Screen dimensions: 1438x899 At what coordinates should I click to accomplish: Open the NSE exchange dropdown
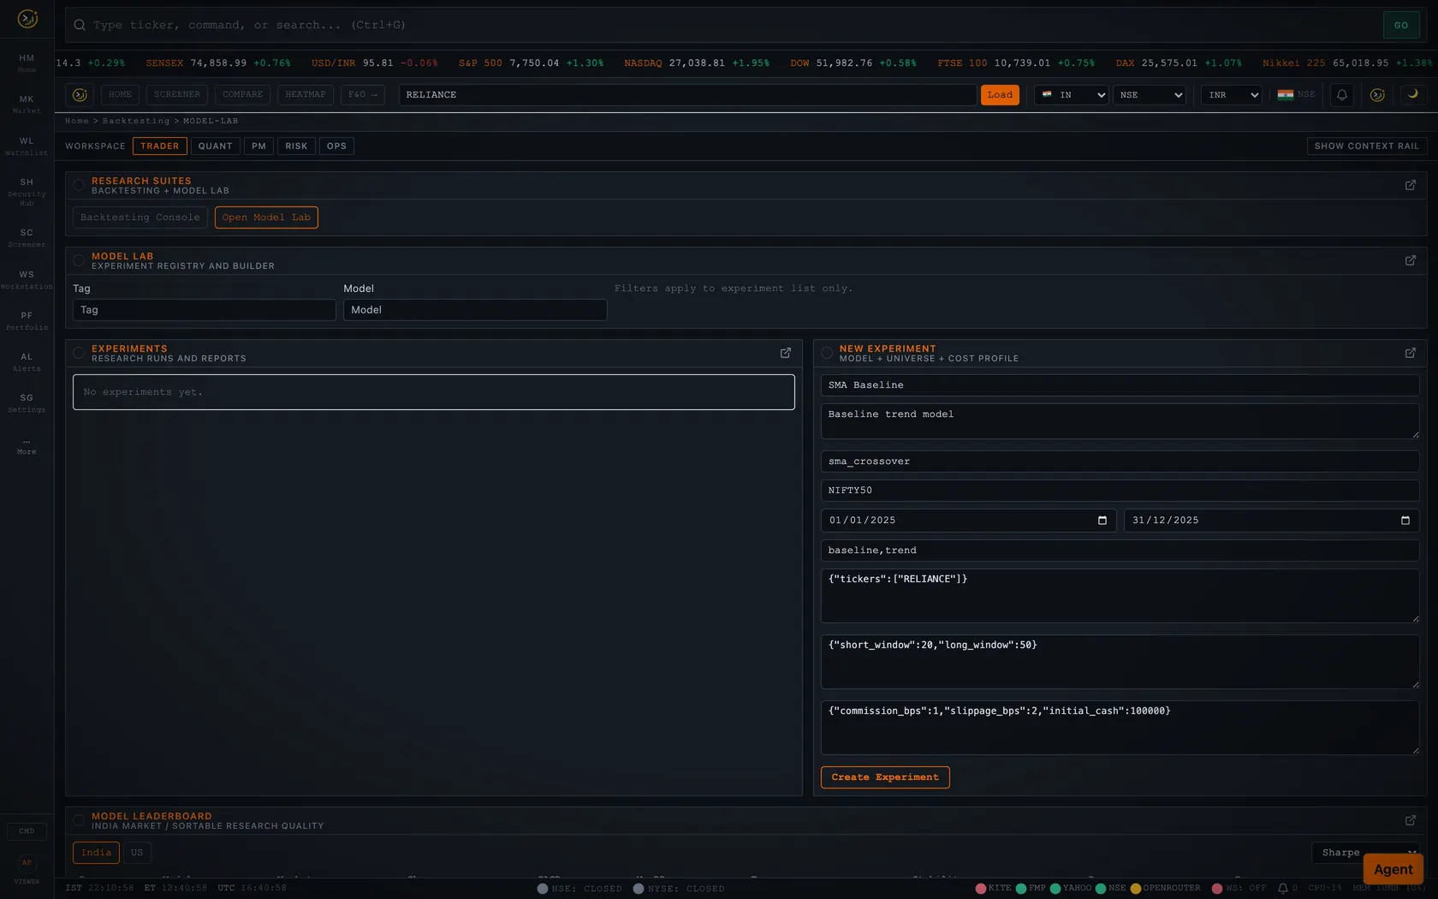coord(1150,95)
